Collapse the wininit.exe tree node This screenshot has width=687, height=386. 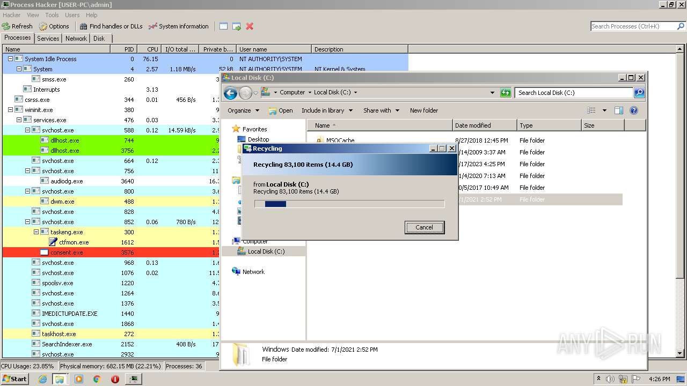point(10,110)
